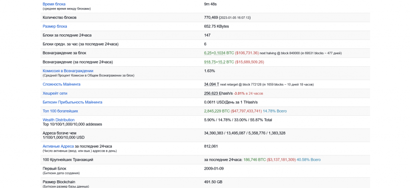Click the 2009-01-09 first block date
This screenshot has width=410, height=188.
(x=214, y=168)
